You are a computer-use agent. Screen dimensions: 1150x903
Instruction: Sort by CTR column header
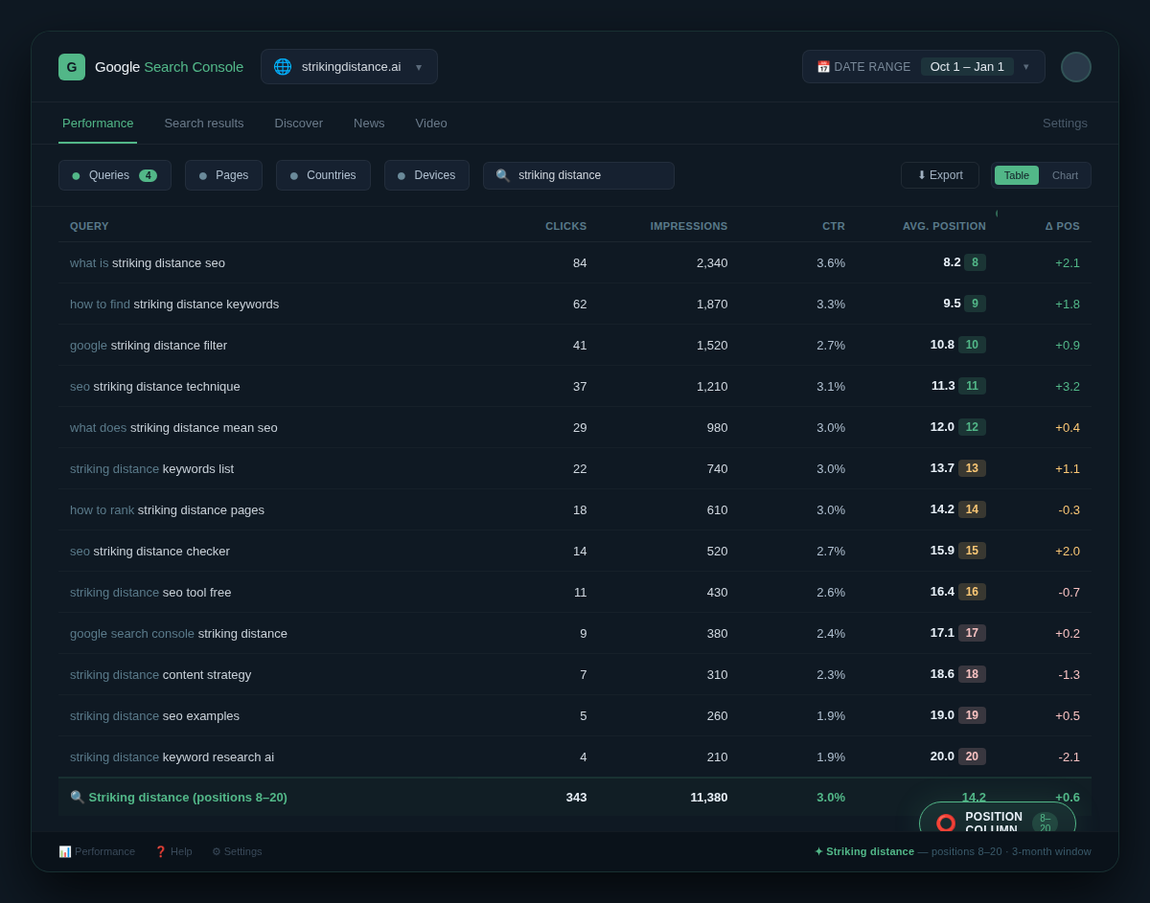pos(834,226)
